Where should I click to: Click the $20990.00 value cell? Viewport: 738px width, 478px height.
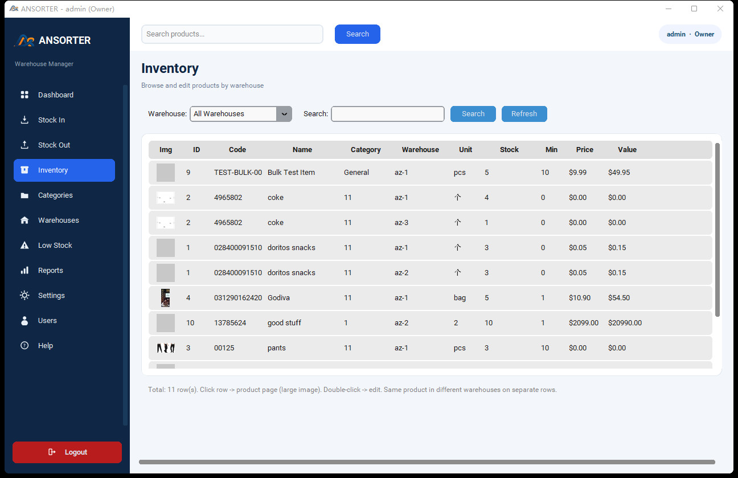[x=625, y=322]
